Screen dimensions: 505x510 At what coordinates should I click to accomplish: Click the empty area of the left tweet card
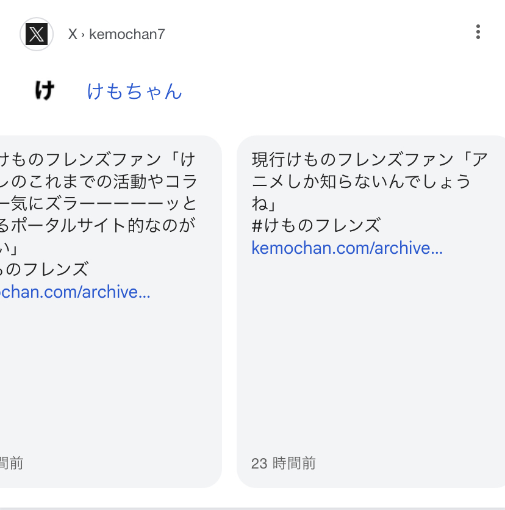pyautogui.click(x=110, y=377)
